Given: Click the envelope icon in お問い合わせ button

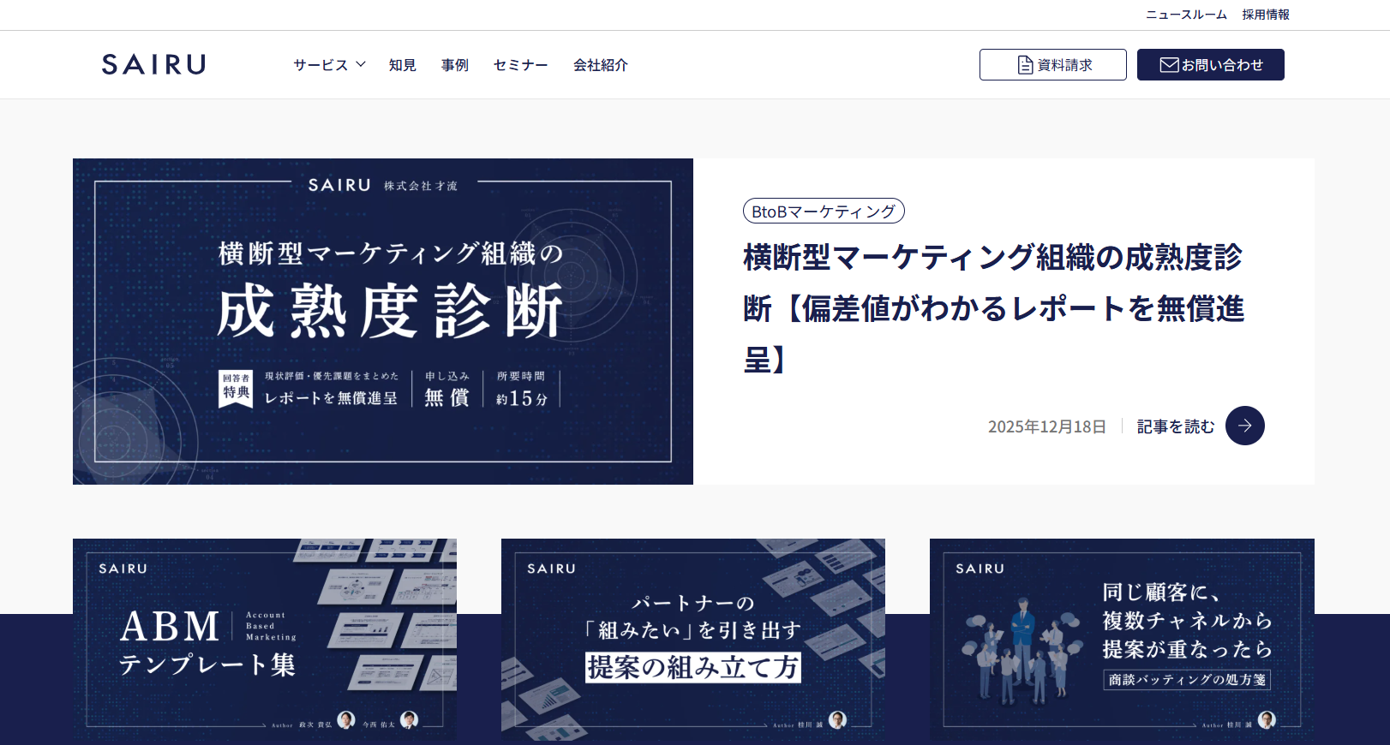Looking at the screenshot, I should click(1169, 65).
